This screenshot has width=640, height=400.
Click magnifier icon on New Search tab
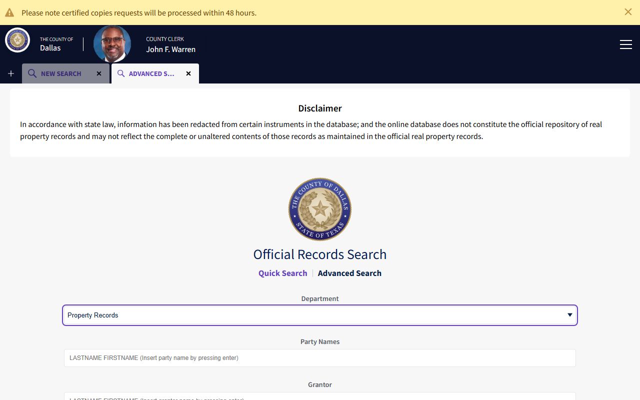click(32, 73)
